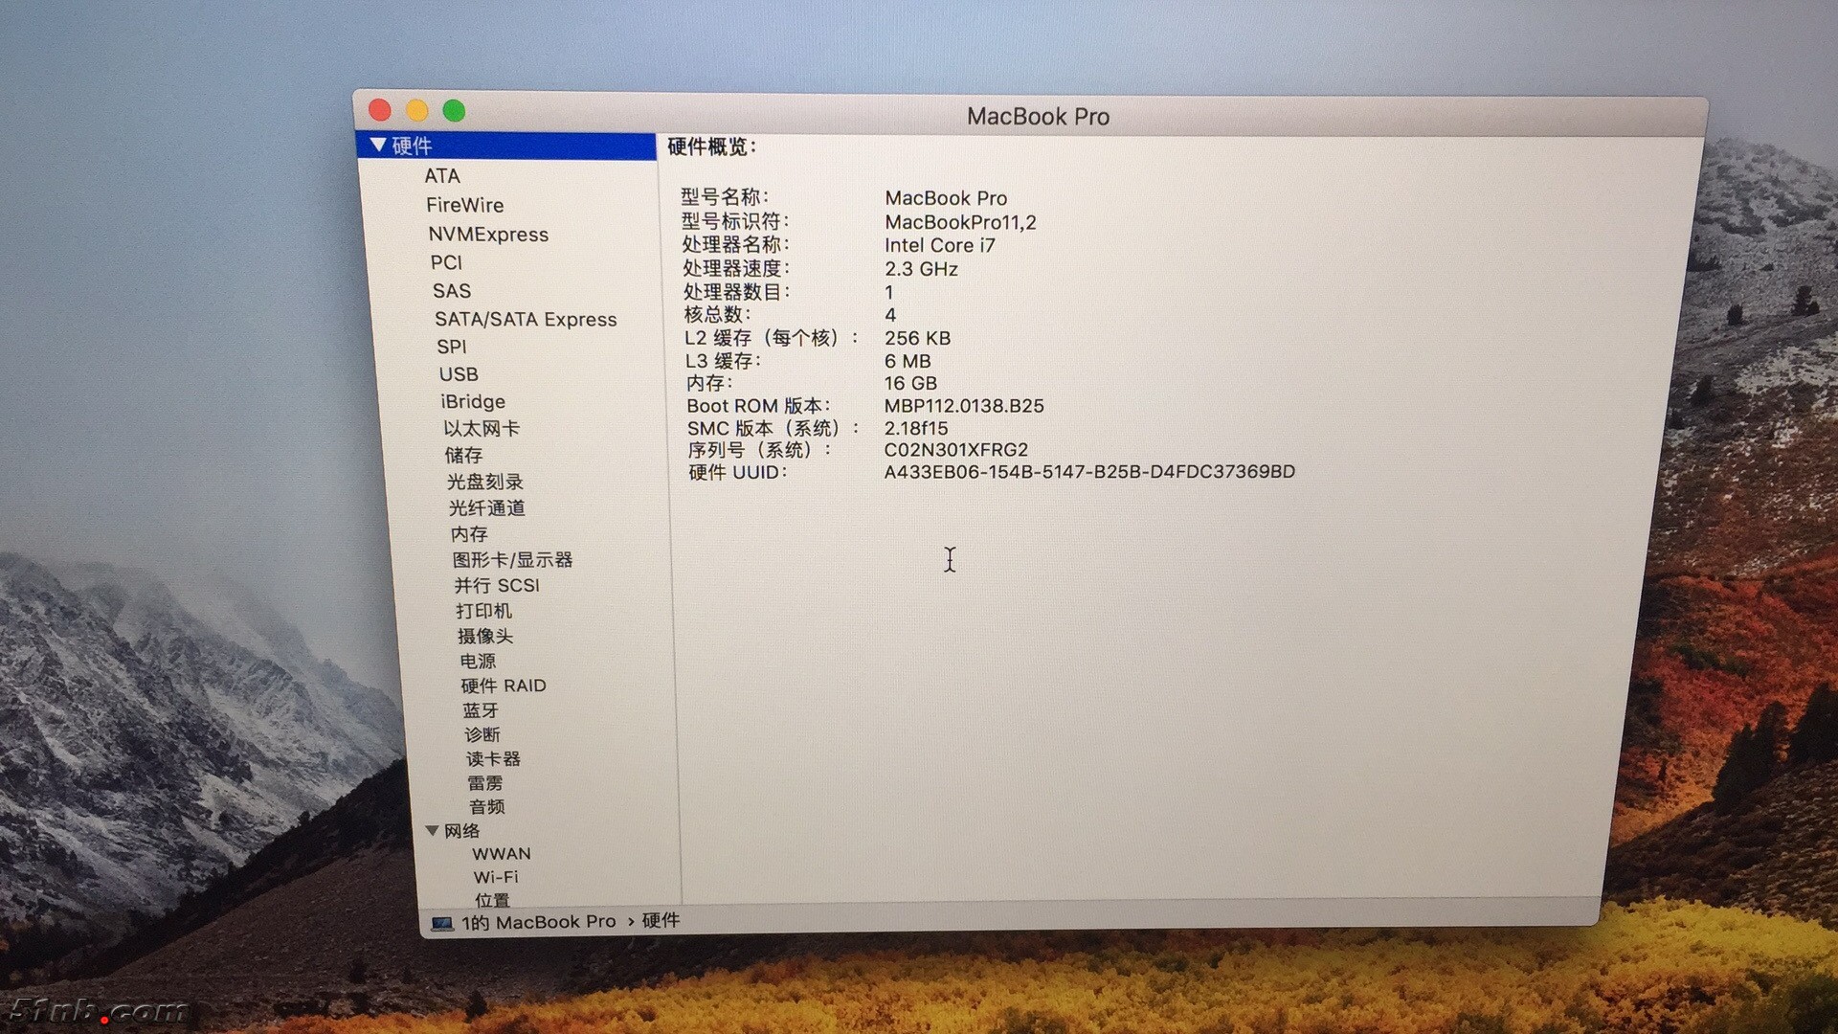Show the iBridge hardware details
The height and width of the screenshot is (1034, 1838).
[473, 402]
